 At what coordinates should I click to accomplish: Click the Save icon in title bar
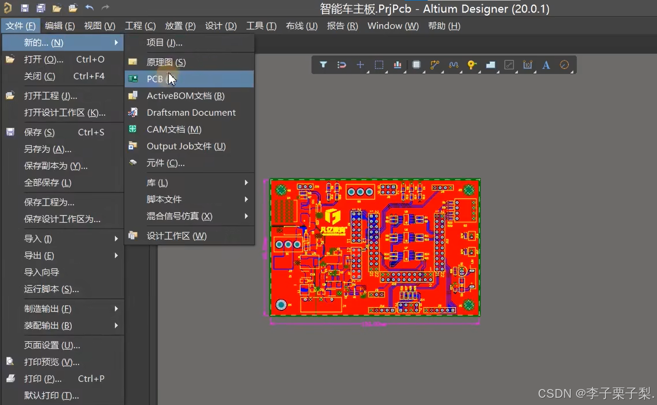click(25, 8)
